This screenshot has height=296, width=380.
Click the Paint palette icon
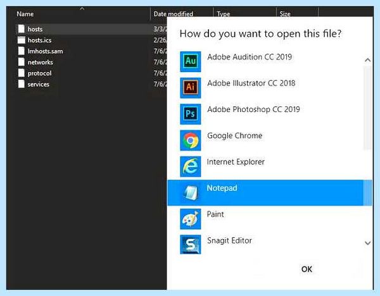pyautogui.click(x=191, y=219)
